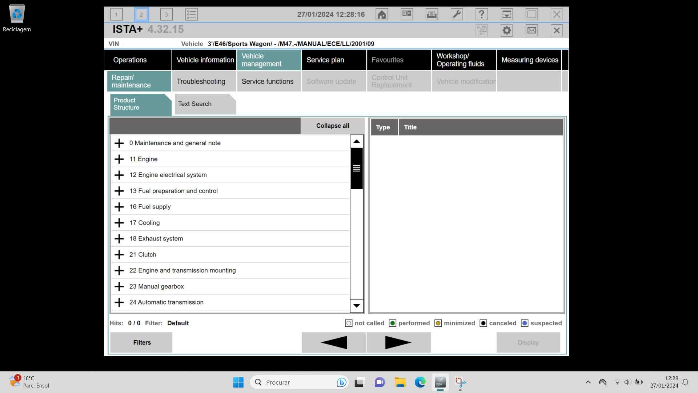The height and width of the screenshot is (393, 698).
Task: Select '24 Automatic transmission' row text
Action: (x=167, y=302)
